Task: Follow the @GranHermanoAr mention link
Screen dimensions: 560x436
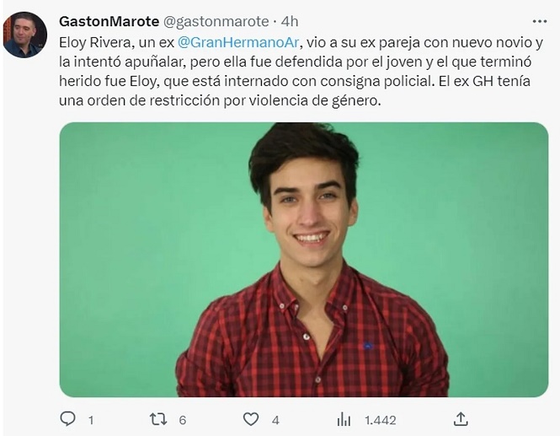Action: click(x=238, y=42)
